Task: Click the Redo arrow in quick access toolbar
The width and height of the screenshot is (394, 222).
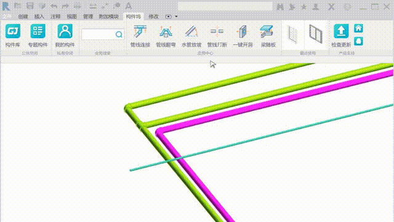Action: (x=66, y=6)
